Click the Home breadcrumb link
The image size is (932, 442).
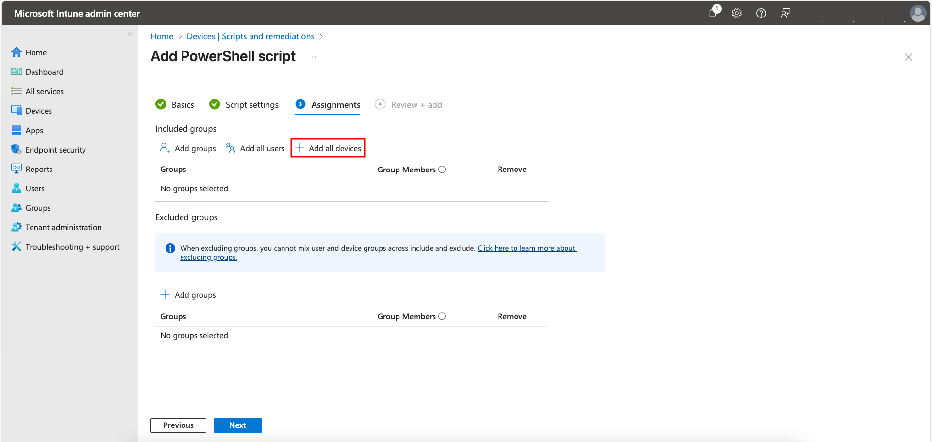(162, 36)
